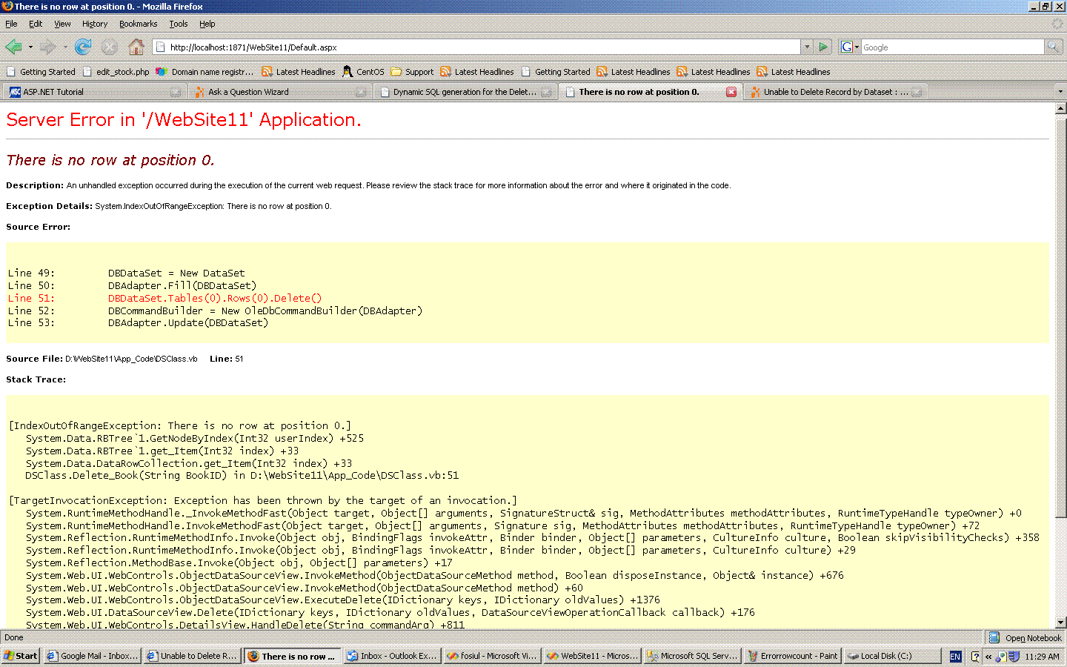Open the Help menu

click(207, 24)
